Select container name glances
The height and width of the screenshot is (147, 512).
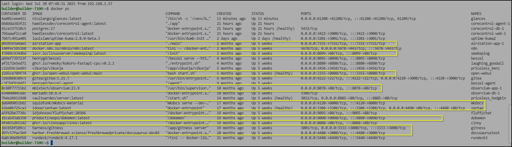[478, 19]
